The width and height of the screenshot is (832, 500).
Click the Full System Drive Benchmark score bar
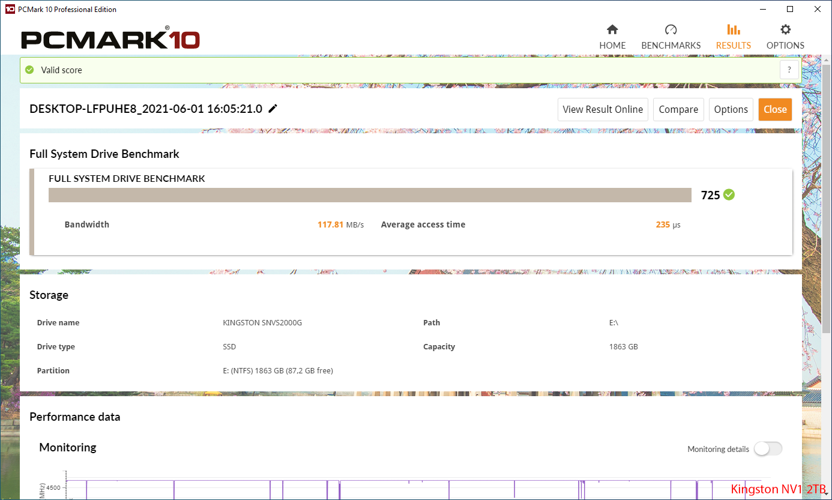[x=370, y=195]
